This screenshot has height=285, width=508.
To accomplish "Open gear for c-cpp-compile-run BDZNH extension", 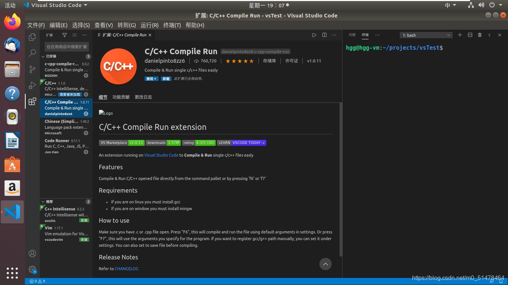I will (x=86, y=75).
